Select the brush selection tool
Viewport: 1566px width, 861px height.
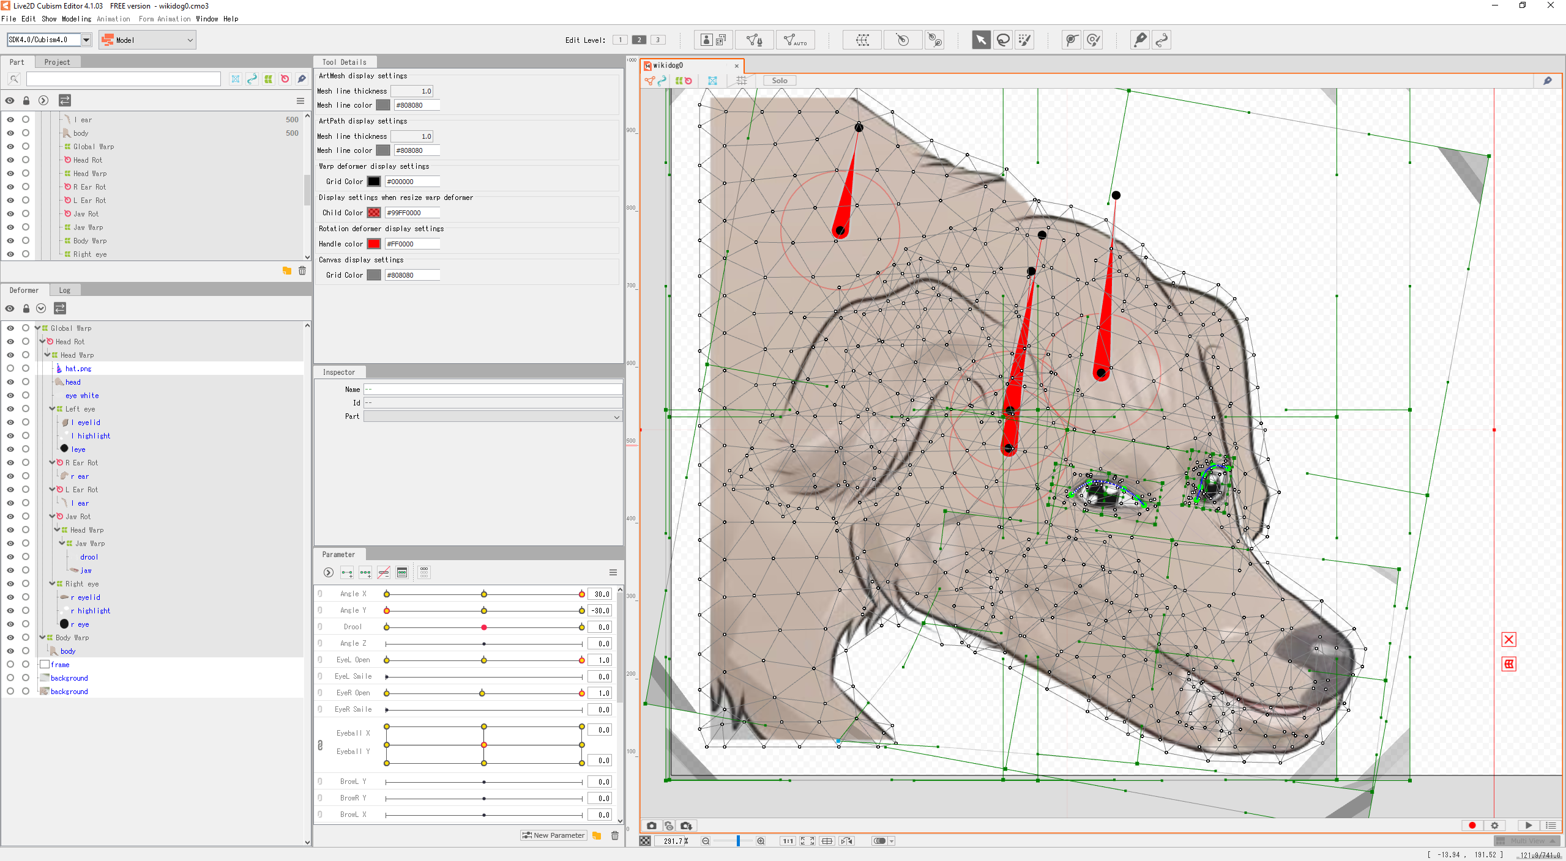coord(1024,40)
